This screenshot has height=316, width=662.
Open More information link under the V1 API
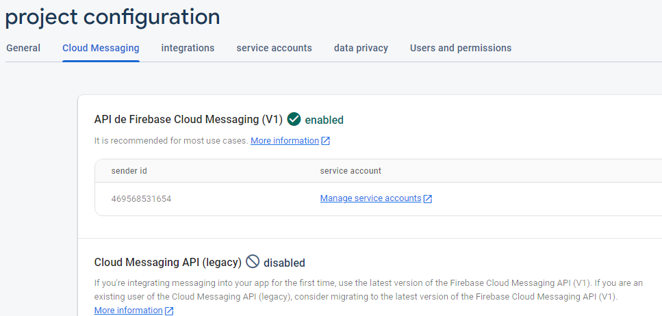pos(285,141)
